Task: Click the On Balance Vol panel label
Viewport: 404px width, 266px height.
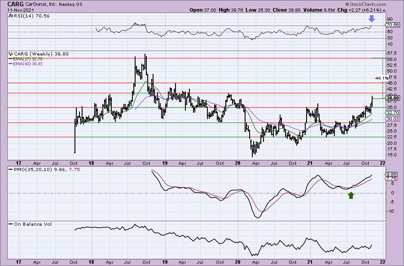Action: coord(33,224)
